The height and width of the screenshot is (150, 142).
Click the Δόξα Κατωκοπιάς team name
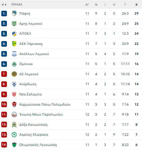click(33, 125)
